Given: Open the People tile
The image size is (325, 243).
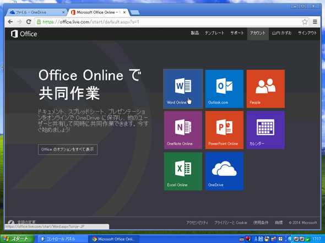Looking at the screenshot, I should point(266,89).
